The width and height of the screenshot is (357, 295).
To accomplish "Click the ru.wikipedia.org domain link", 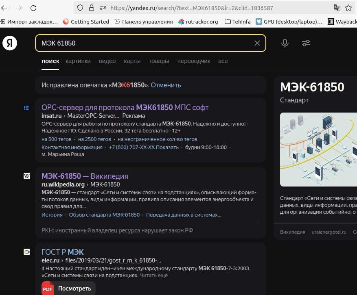I will coord(63,184).
